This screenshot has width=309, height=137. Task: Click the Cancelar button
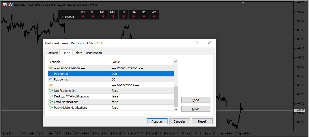point(180,121)
